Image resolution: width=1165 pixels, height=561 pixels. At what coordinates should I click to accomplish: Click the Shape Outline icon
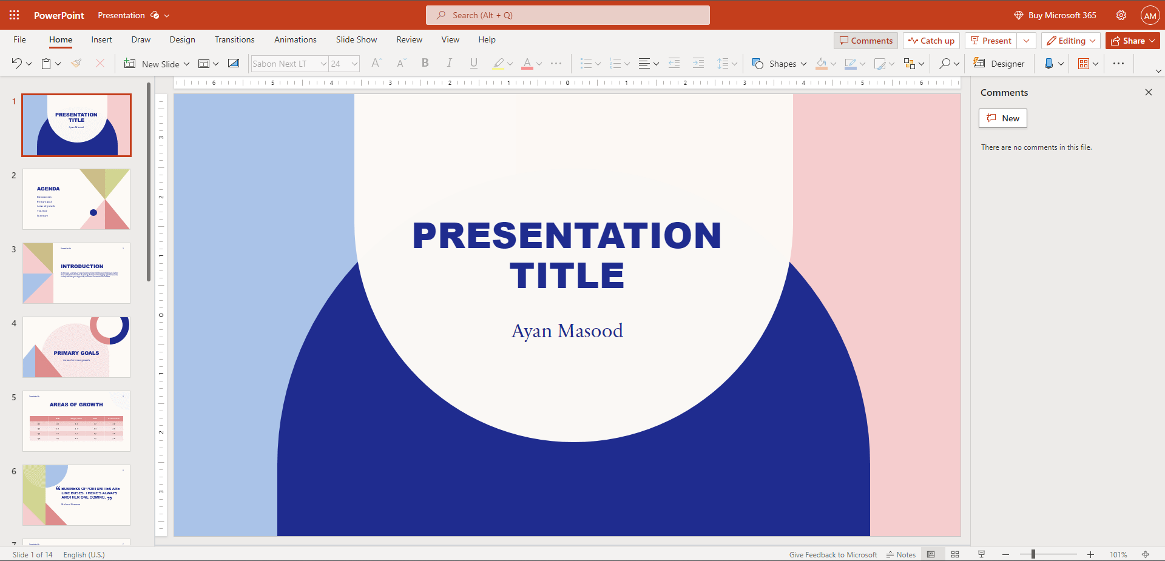pos(851,63)
